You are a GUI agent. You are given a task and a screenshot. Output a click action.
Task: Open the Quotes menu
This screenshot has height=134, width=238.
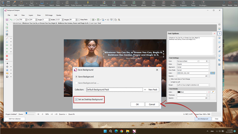tap(59, 15)
